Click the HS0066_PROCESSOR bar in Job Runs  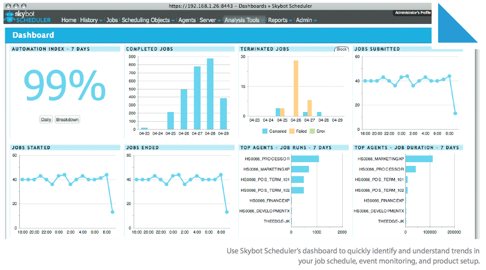coord(305,159)
